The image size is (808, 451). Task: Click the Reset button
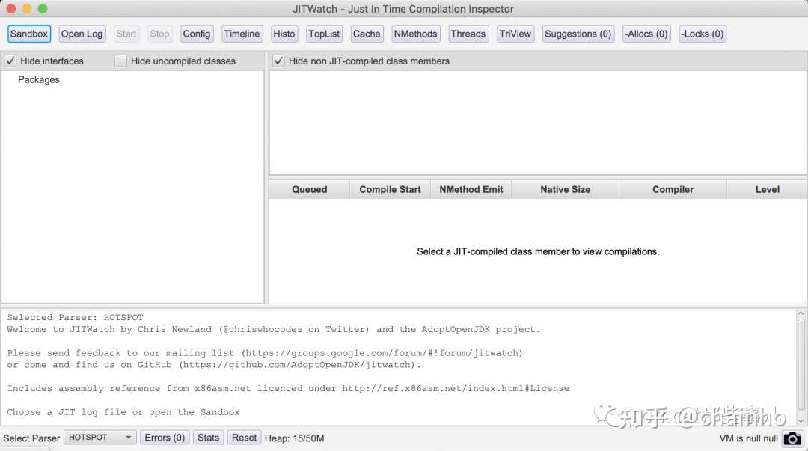[x=244, y=438]
